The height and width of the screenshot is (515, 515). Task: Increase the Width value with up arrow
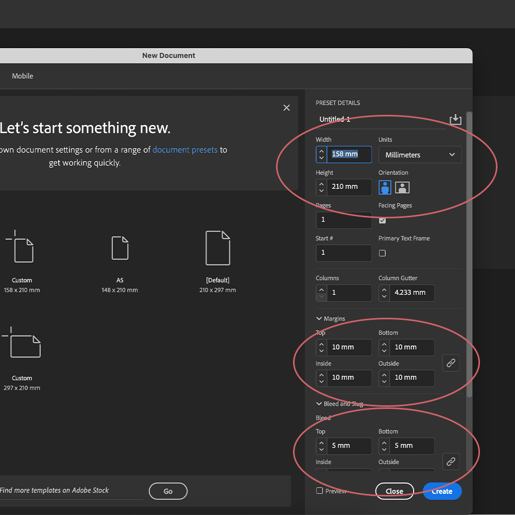(x=321, y=151)
